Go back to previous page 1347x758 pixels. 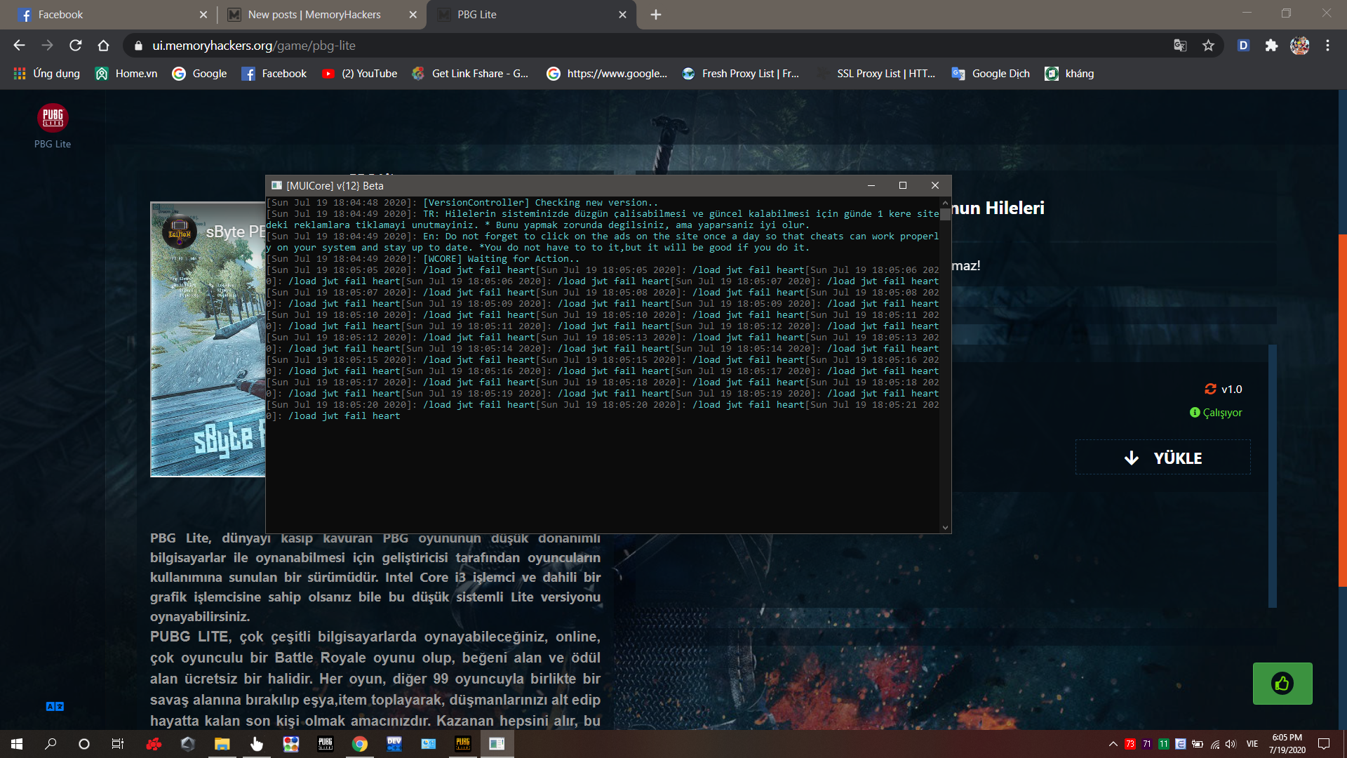[x=19, y=46]
